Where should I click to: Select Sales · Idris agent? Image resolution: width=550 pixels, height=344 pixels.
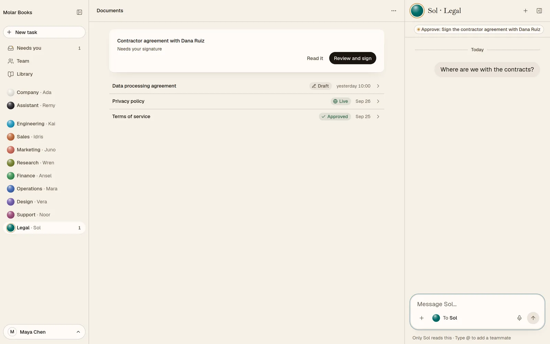44,137
